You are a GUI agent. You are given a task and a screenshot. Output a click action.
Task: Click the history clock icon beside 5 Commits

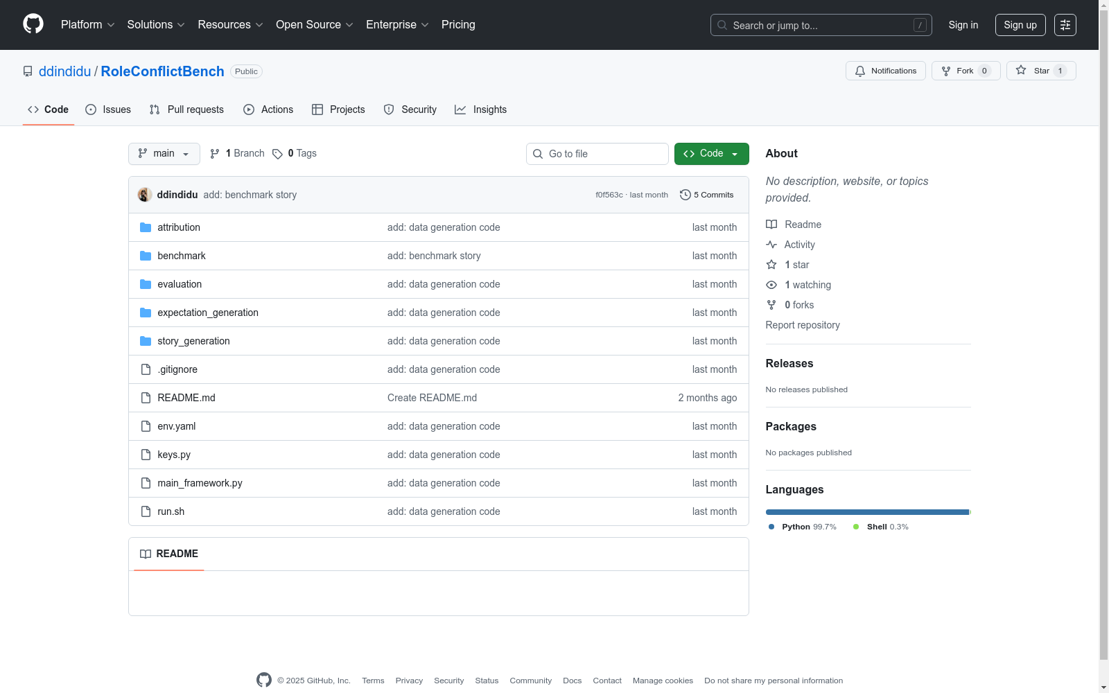point(686,195)
